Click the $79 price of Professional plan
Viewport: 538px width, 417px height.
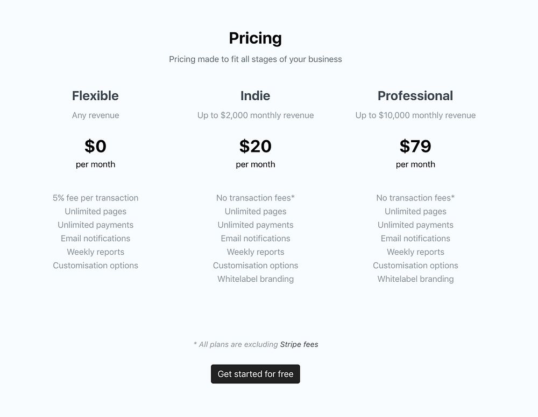tap(415, 146)
